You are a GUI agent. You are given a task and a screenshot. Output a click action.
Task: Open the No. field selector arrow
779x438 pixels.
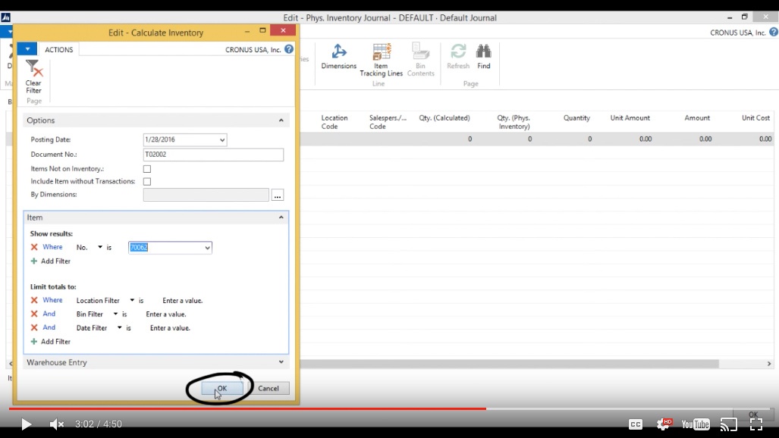(x=100, y=247)
